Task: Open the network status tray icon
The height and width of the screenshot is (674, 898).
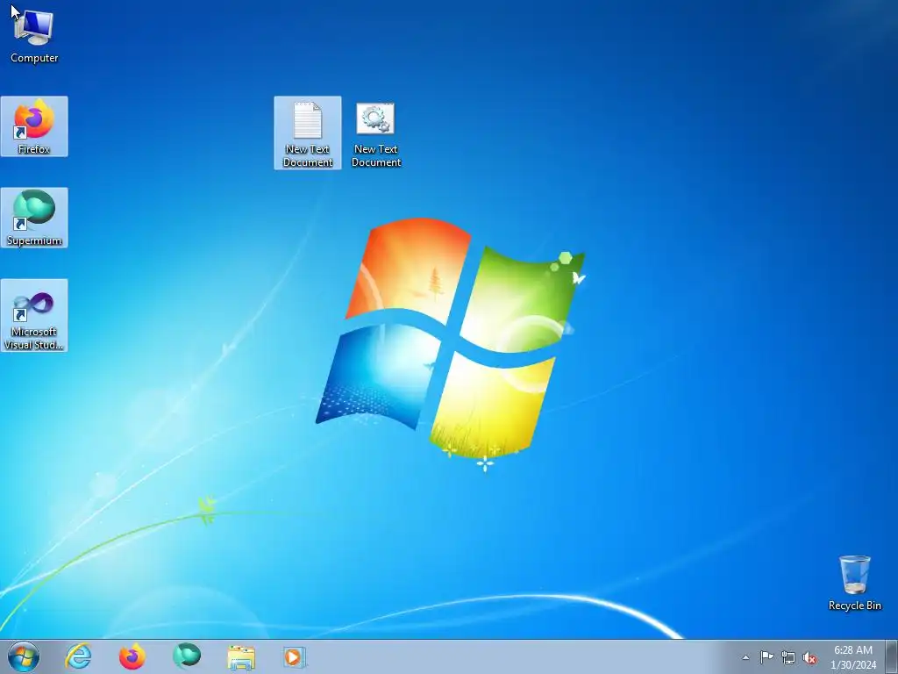Action: click(788, 657)
